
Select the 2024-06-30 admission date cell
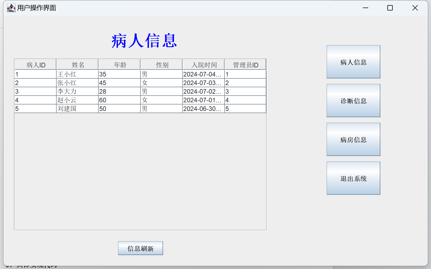(203, 109)
